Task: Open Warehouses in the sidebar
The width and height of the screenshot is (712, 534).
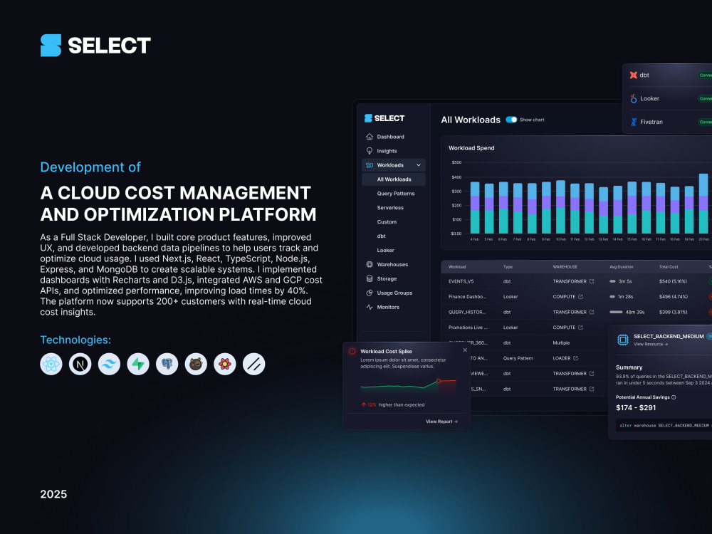Action: click(393, 264)
